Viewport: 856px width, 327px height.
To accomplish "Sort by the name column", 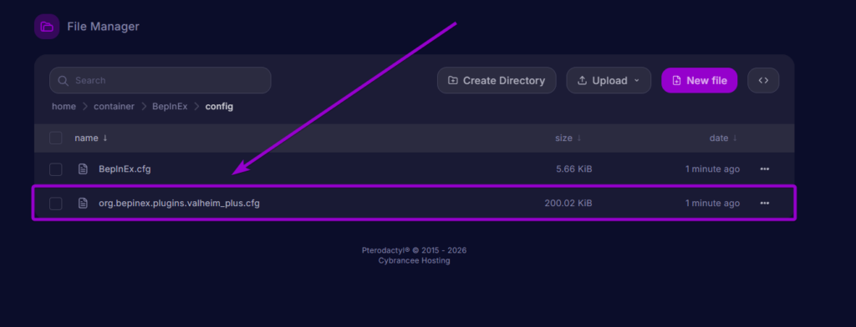I will pyautogui.click(x=91, y=138).
